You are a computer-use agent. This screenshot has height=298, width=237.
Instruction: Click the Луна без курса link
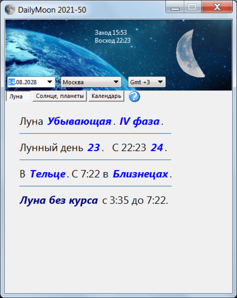59,200
